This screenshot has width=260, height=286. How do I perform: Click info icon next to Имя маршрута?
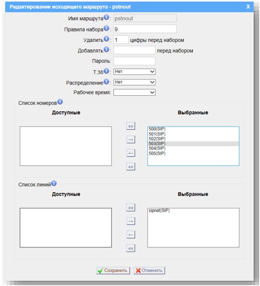[x=106, y=18]
